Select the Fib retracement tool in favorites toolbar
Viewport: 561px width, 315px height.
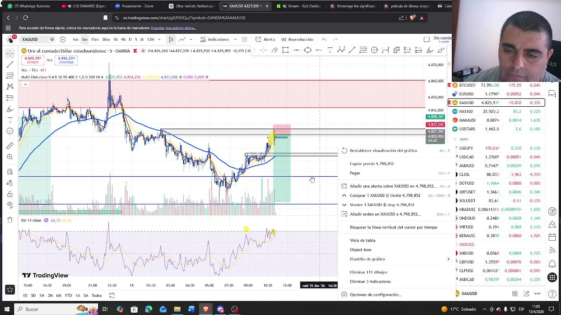(363, 50)
